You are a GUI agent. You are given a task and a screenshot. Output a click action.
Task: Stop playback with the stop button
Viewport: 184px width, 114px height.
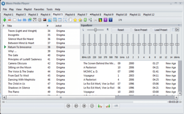[x=84, y=106]
